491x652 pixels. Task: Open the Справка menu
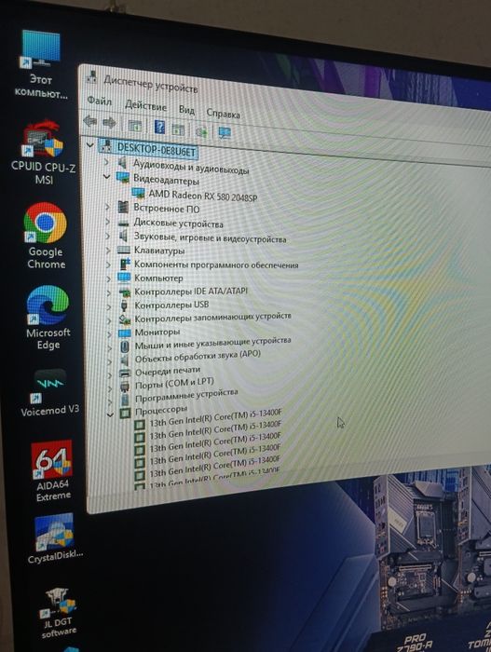[x=223, y=114]
